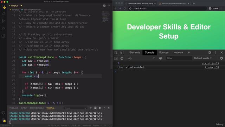Switch to the Problems panel tab
The width and height of the screenshot is (225, 127).
pyautogui.click(x=14, y=108)
